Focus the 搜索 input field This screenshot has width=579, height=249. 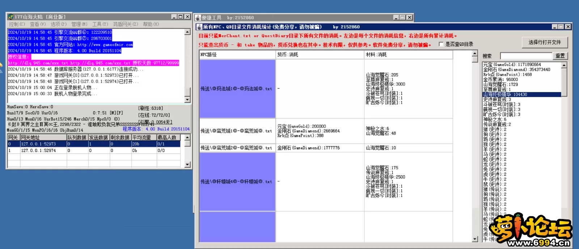(x=526, y=56)
